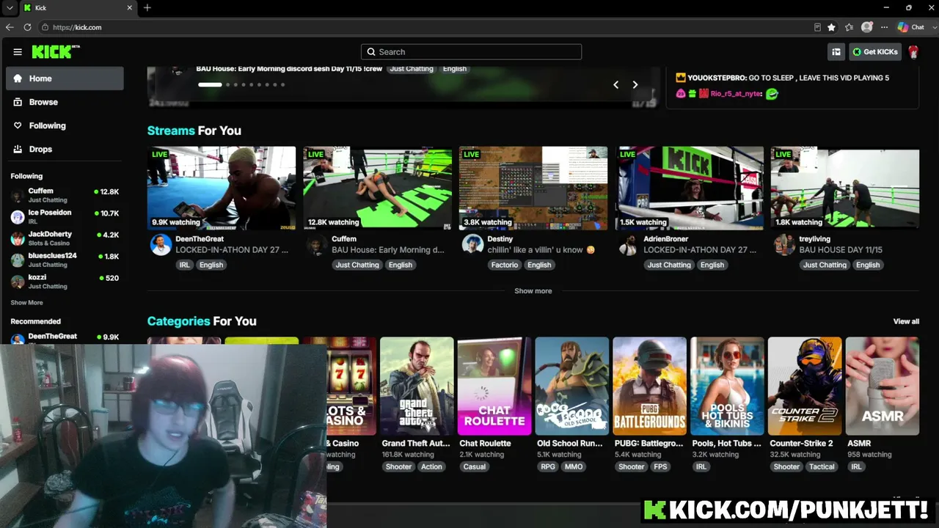
Task: Go to previous featured stream arrow
Action: (617, 84)
